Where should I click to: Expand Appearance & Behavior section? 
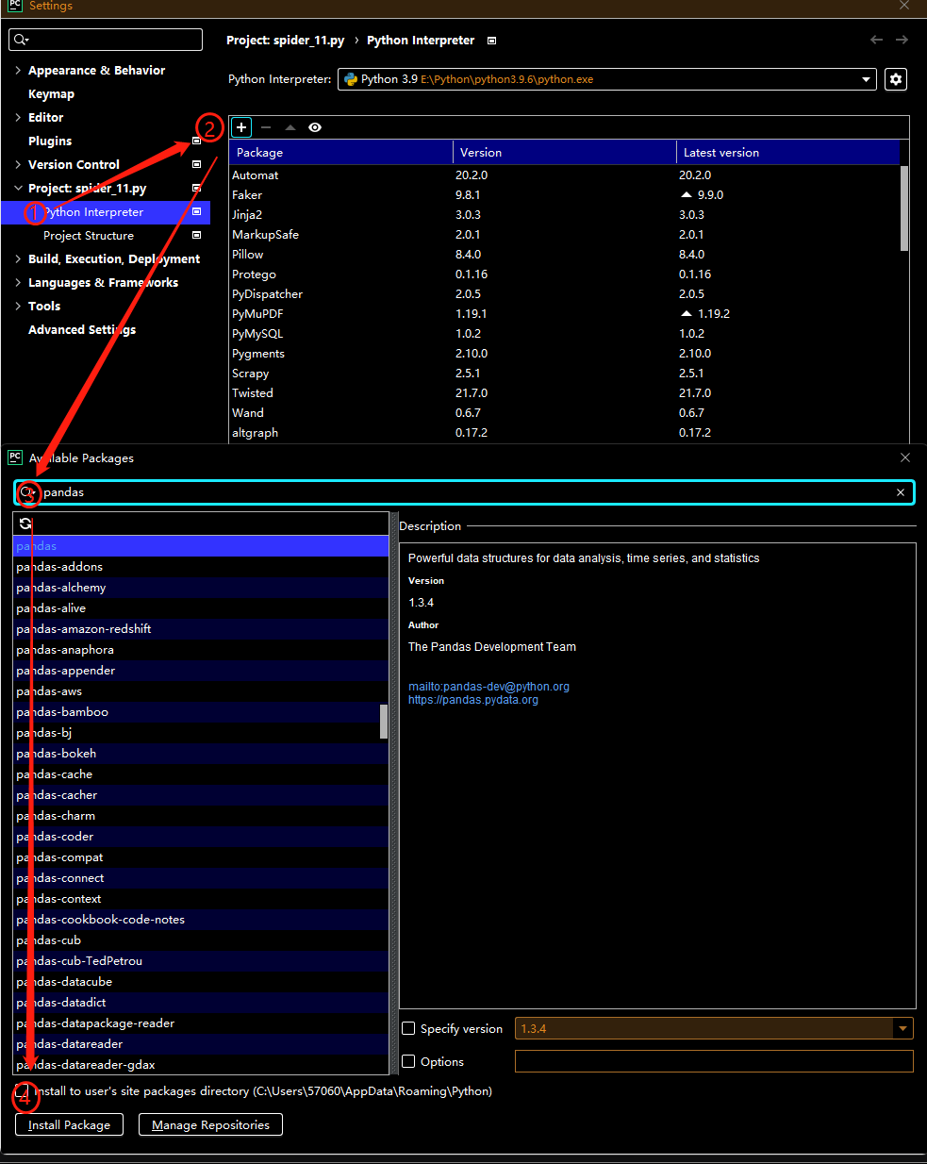pyautogui.click(x=18, y=70)
